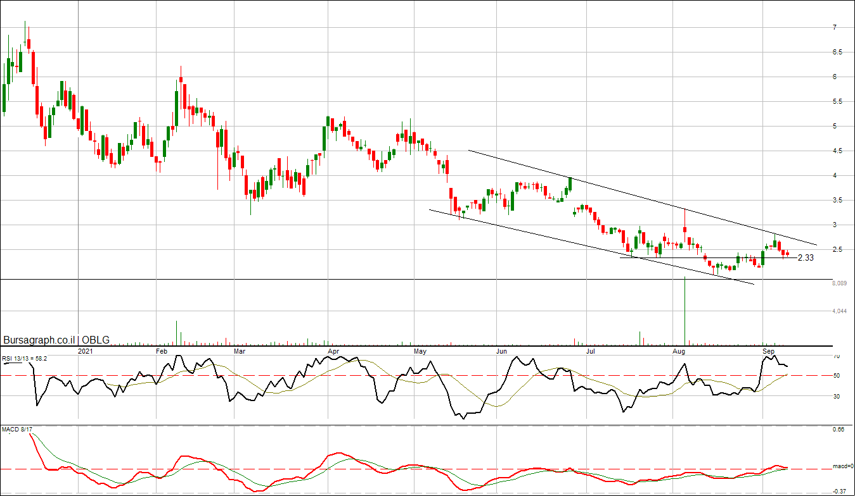
Task: Click the 8,089 volume scale label
Action: pyautogui.click(x=839, y=284)
